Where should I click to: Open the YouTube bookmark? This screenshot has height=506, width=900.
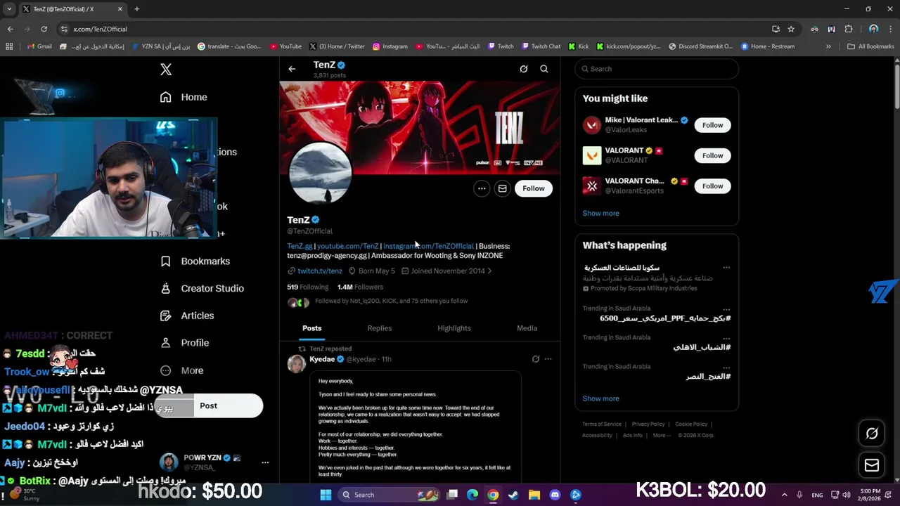pos(285,46)
